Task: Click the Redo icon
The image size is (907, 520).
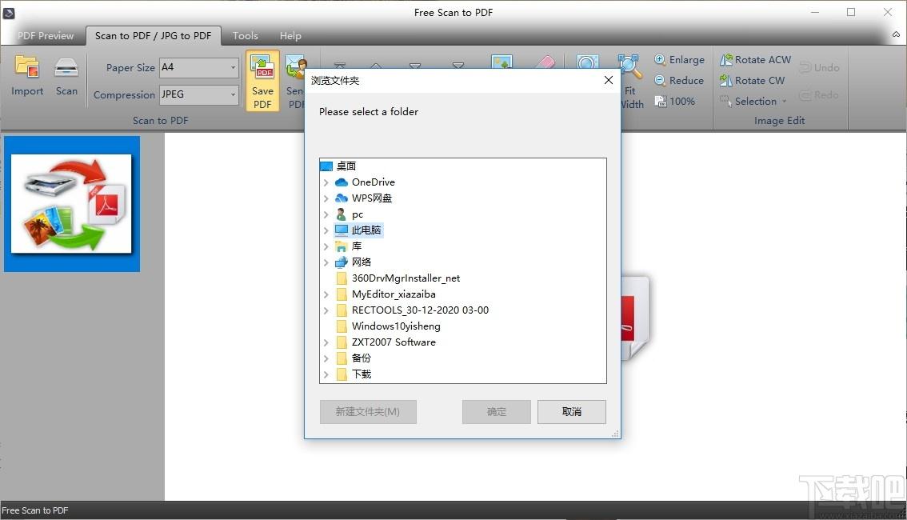Action: pyautogui.click(x=805, y=95)
